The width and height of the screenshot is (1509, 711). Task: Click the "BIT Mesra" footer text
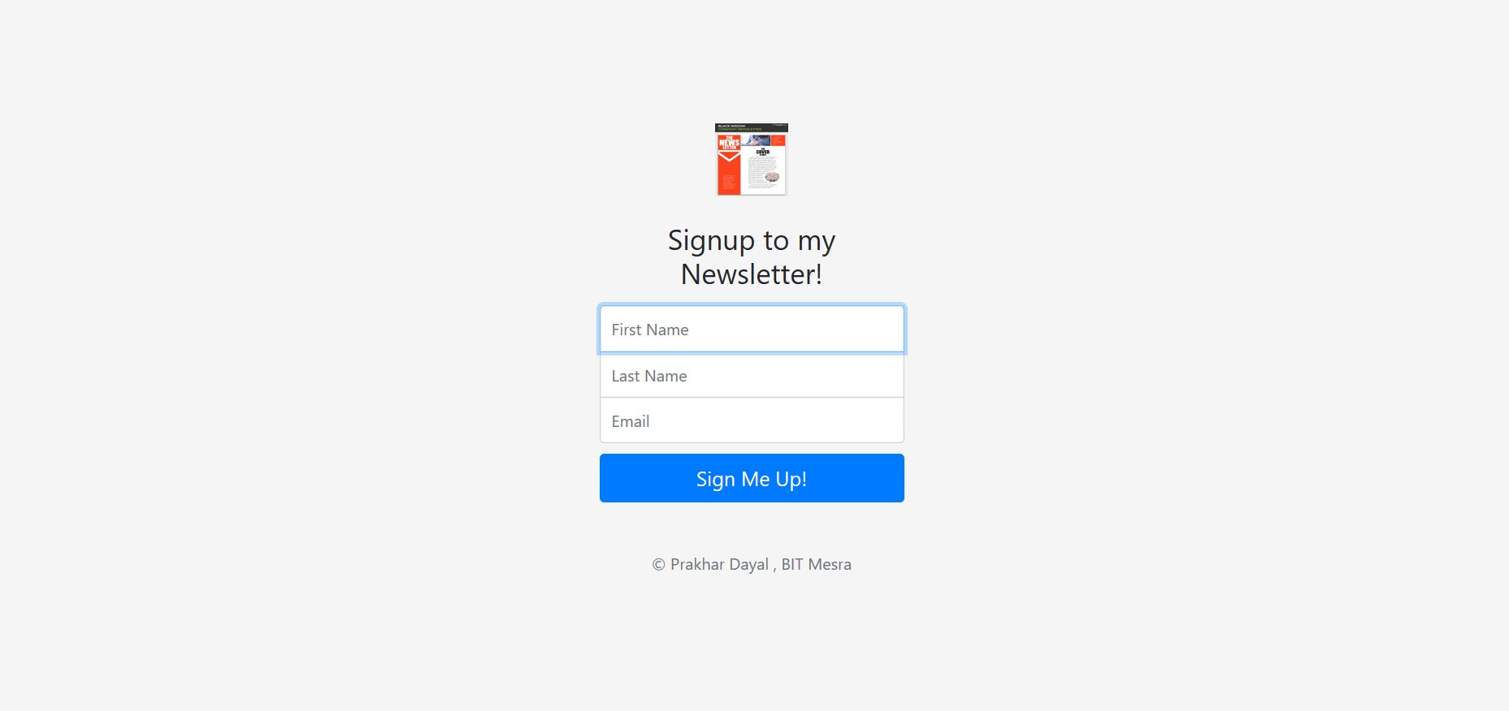pos(817,565)
